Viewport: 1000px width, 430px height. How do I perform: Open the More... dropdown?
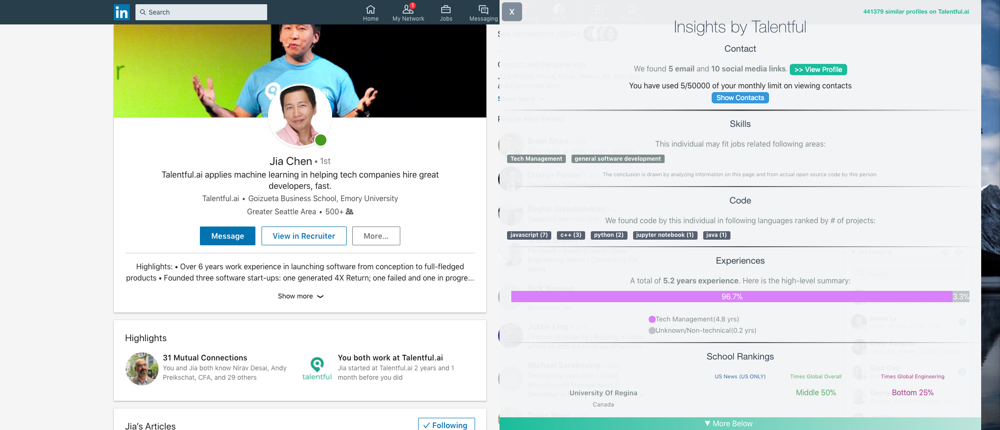(376, 236)
